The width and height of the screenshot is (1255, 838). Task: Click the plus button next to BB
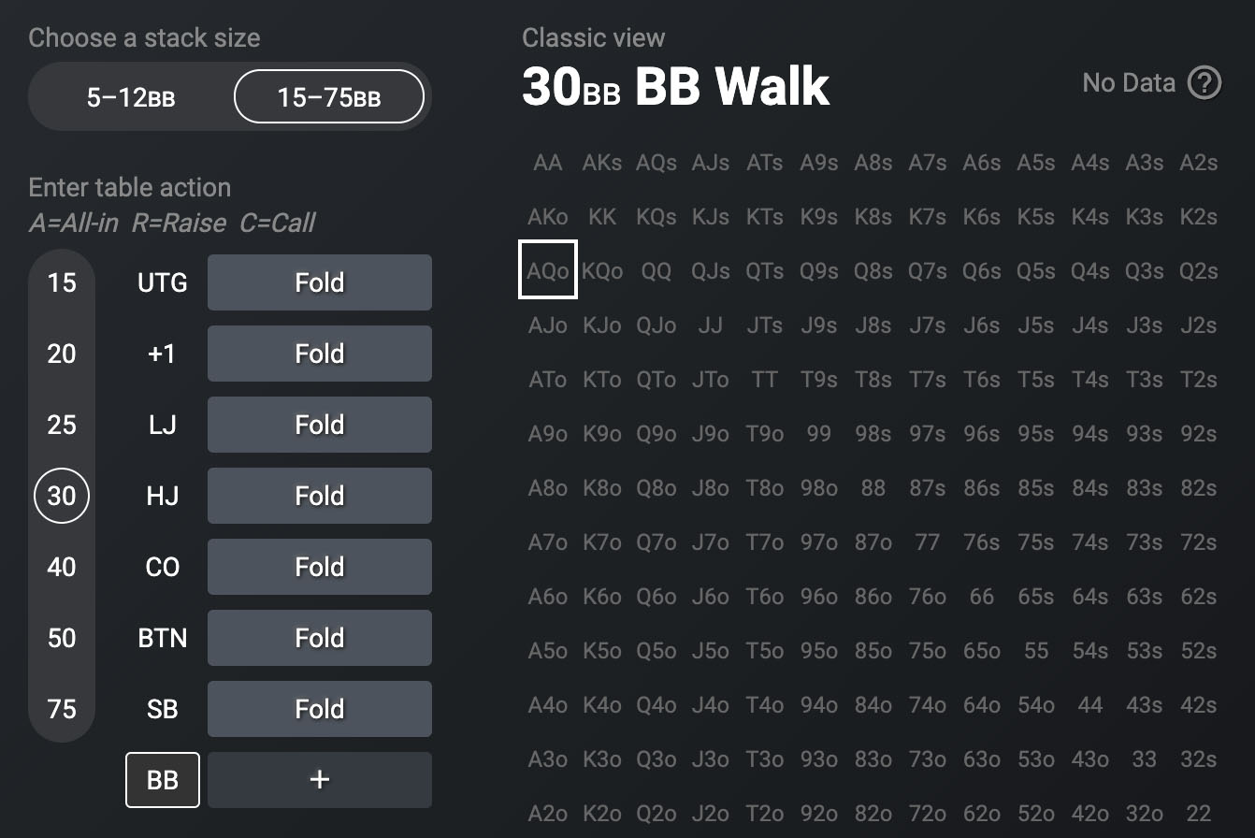point(319,779)
